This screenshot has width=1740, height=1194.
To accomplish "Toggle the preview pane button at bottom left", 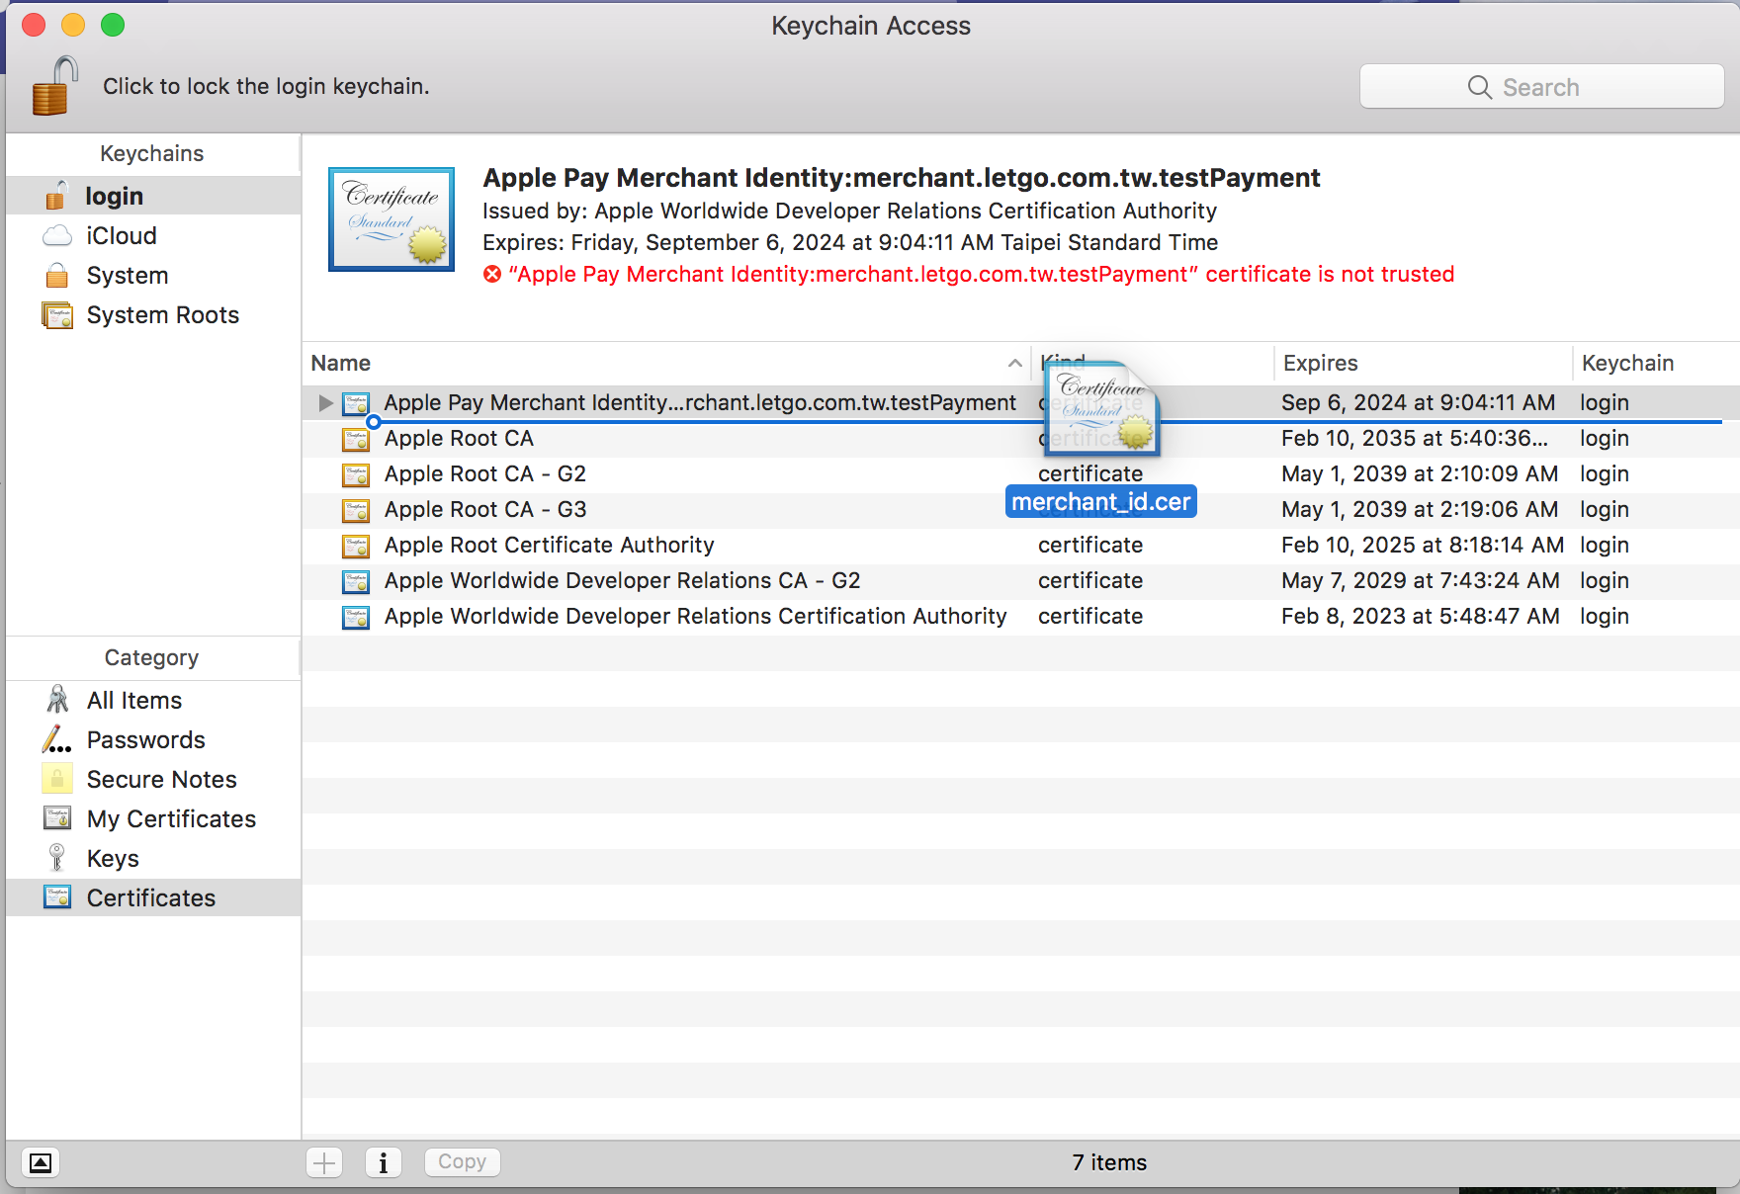I will 41,1162.
